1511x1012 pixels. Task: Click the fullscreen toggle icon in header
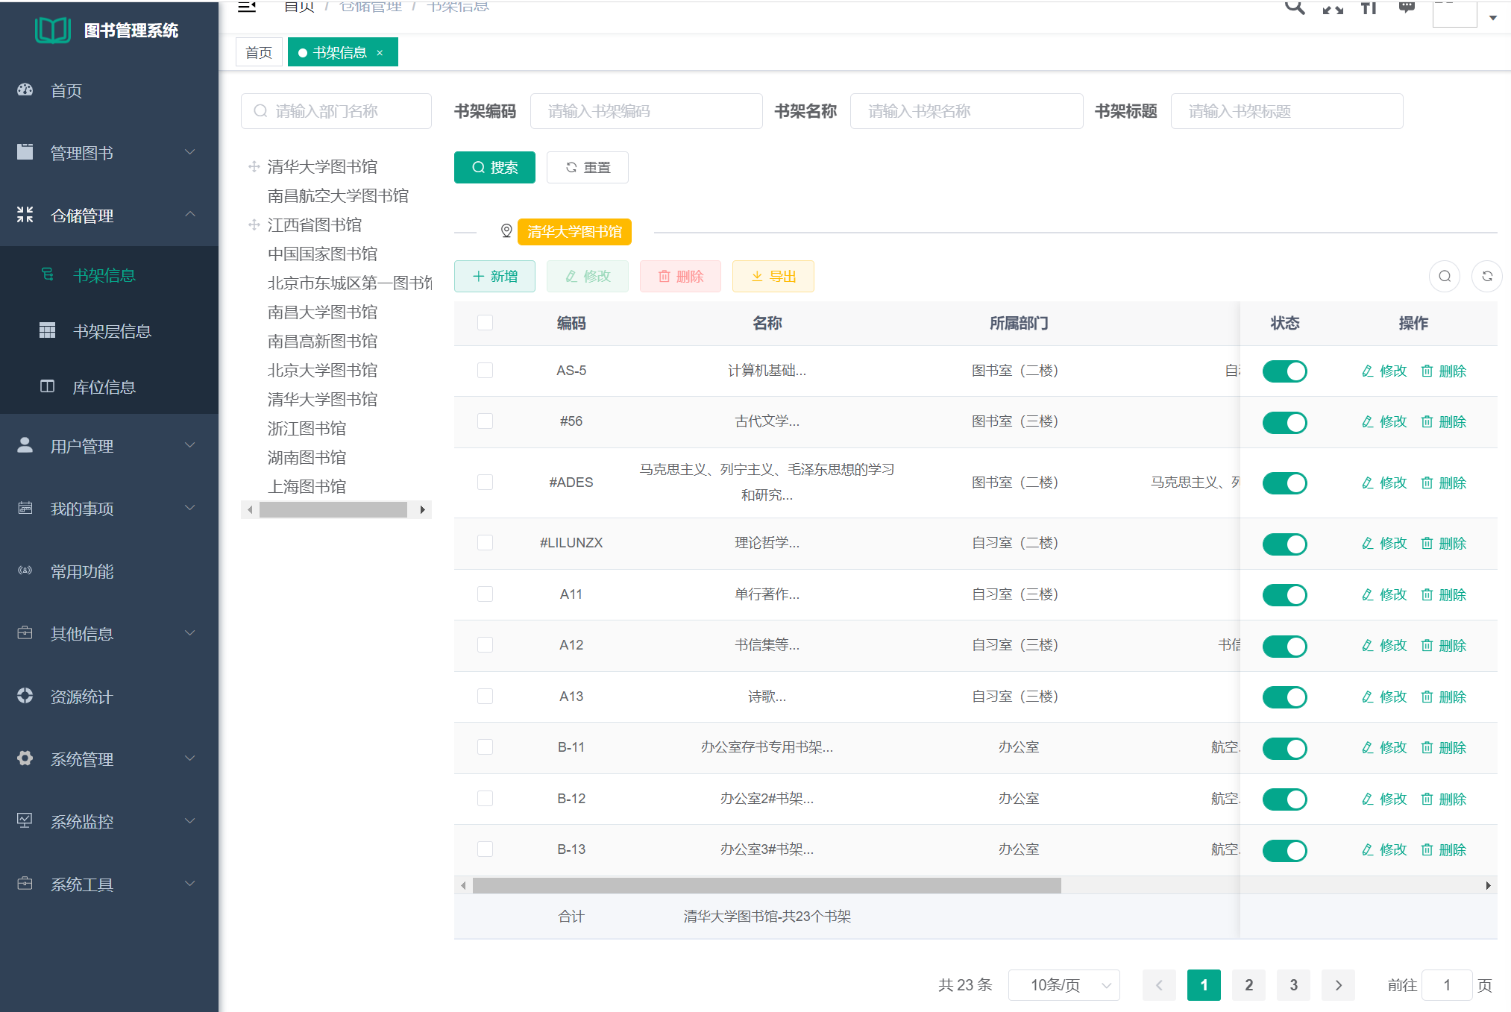coord(1333,8)
